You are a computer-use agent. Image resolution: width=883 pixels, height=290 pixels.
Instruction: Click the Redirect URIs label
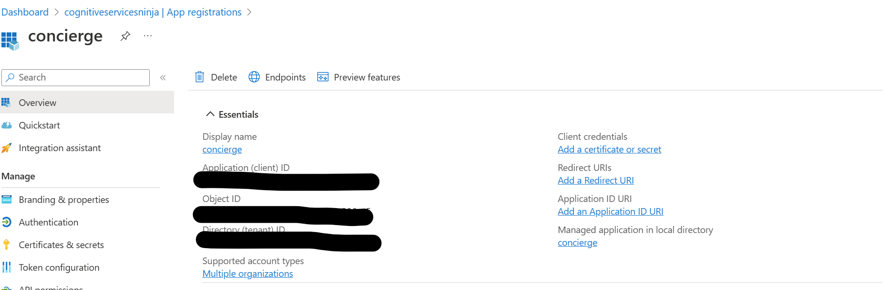(x=585, y=168)
